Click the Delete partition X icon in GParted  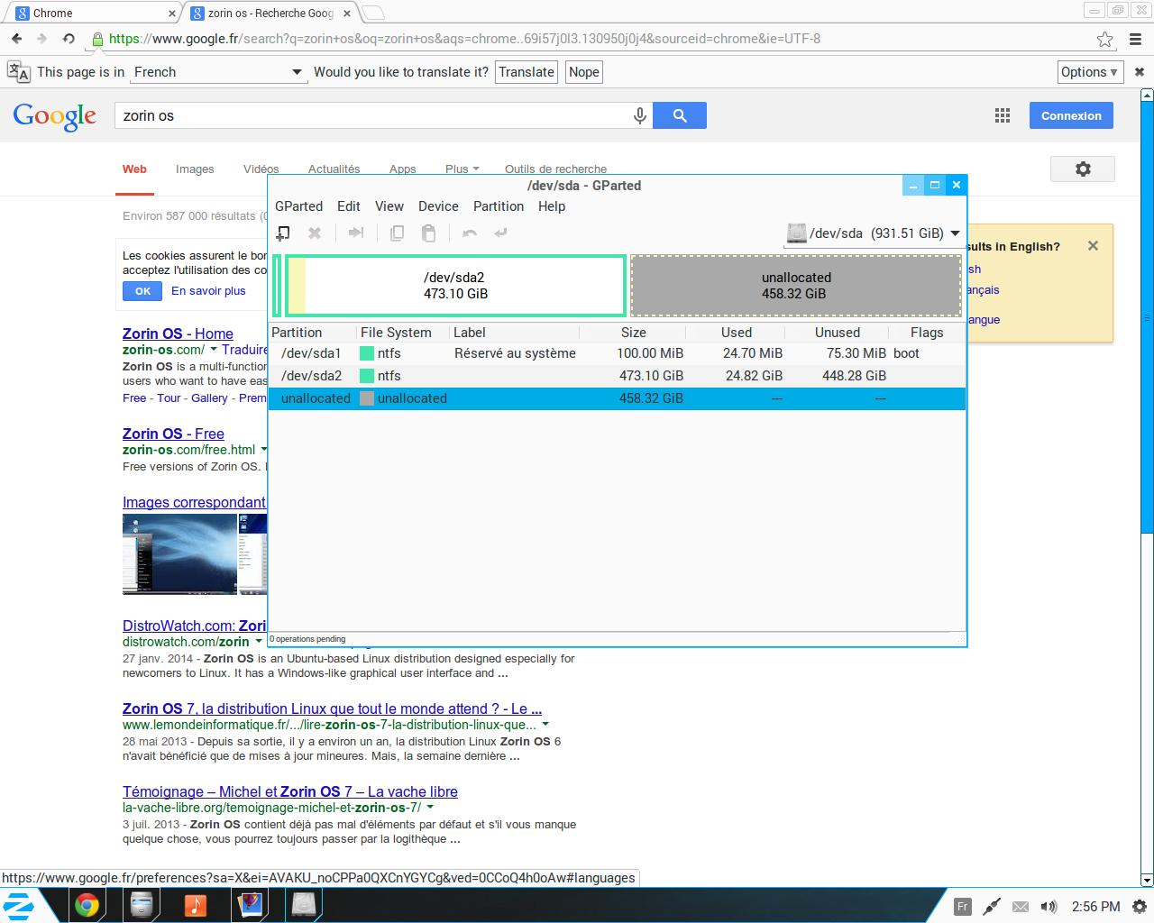pyautogui.click(x=315, y=233)
